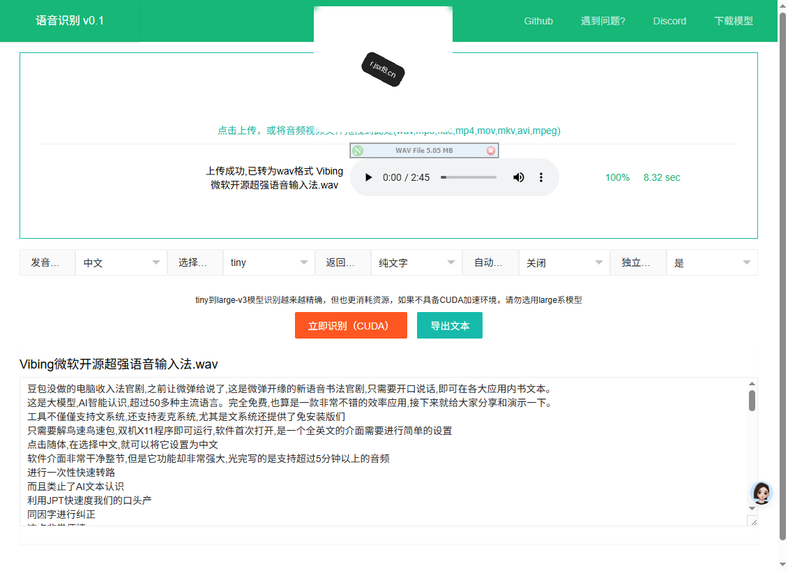The image size is (788, 571).
Task: Click the 独立... label
Action: pyautogui.click(x=638, y=262)
